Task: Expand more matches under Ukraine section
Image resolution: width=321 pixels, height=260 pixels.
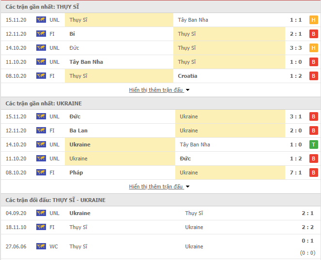Action: (x=159, y=187)
